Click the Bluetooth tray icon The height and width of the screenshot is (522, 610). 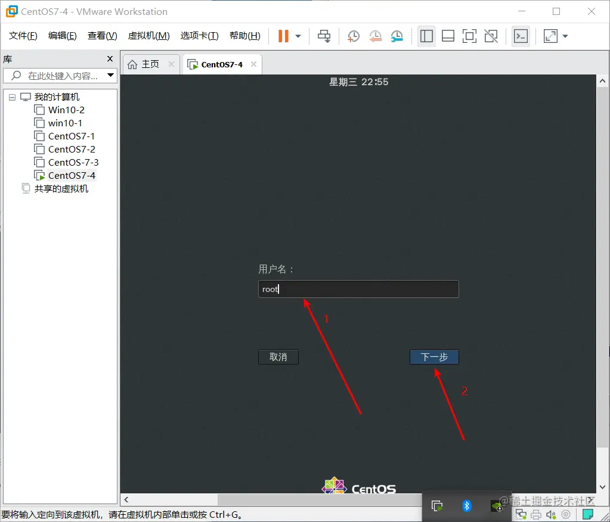point(467,506)
